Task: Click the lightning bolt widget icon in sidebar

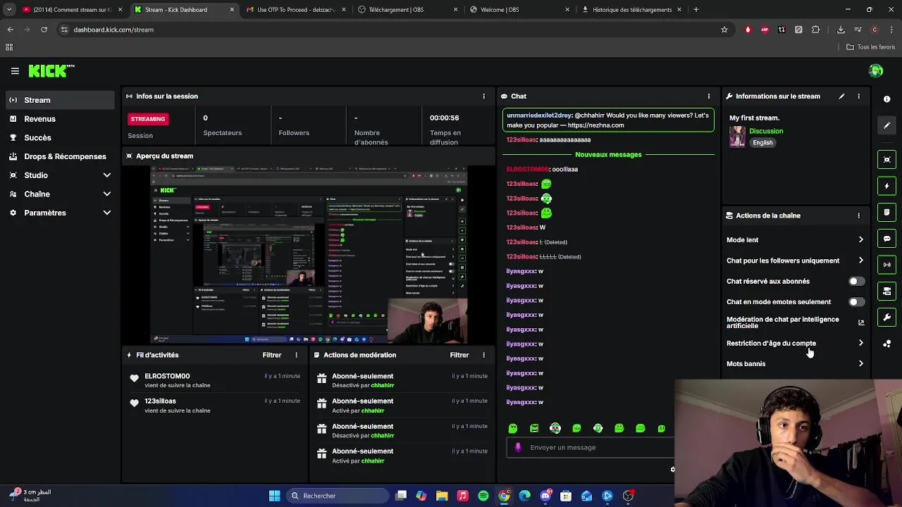Action: 886,186
